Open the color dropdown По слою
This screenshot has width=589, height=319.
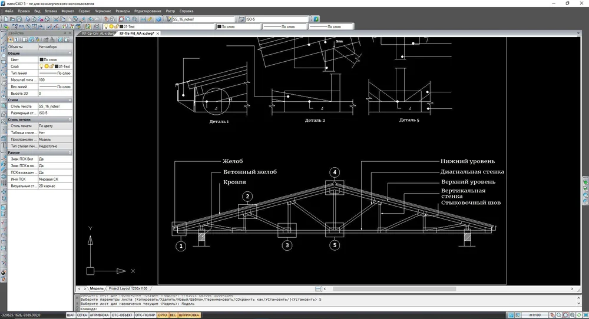238,26
